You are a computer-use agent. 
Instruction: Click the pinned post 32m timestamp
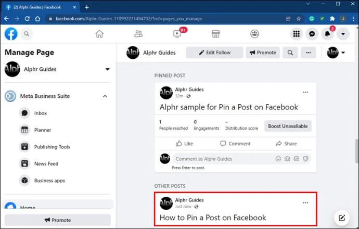point(179,96)
